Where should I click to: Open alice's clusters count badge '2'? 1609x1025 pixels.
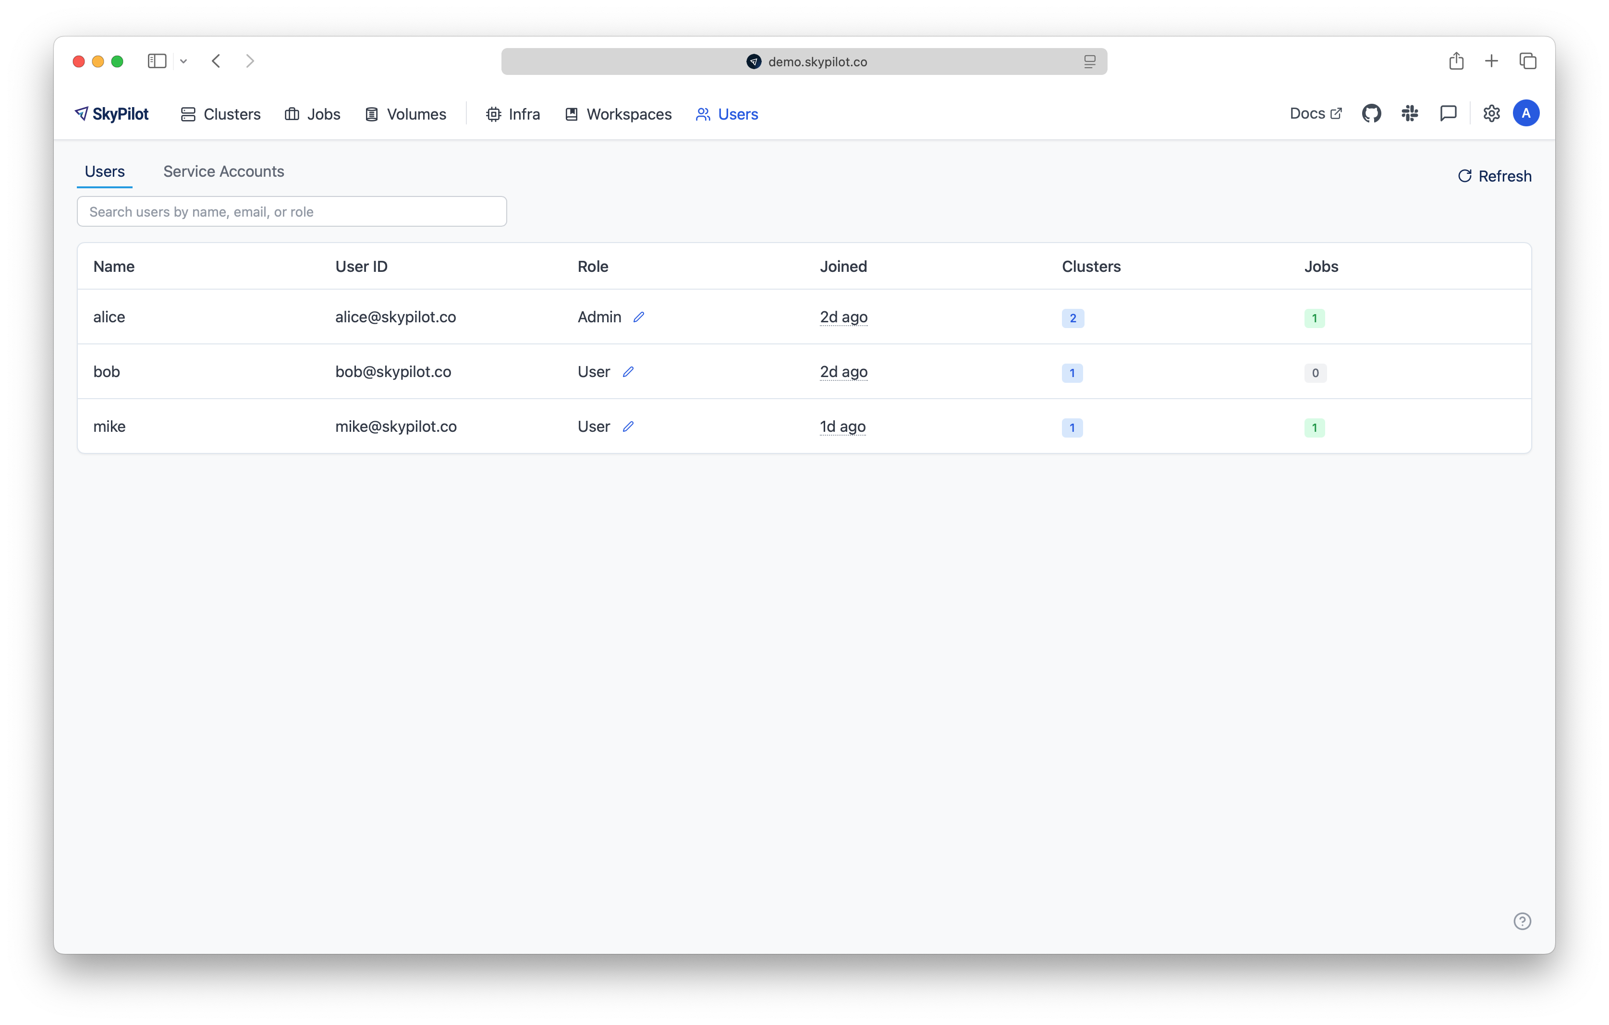click(1073, 318)
